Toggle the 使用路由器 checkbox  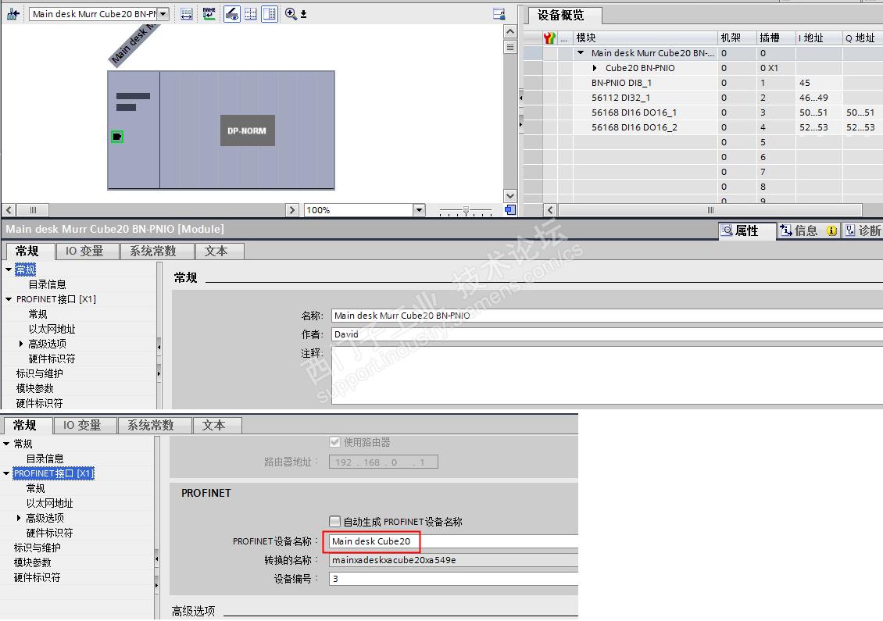[x=334, y=442]
